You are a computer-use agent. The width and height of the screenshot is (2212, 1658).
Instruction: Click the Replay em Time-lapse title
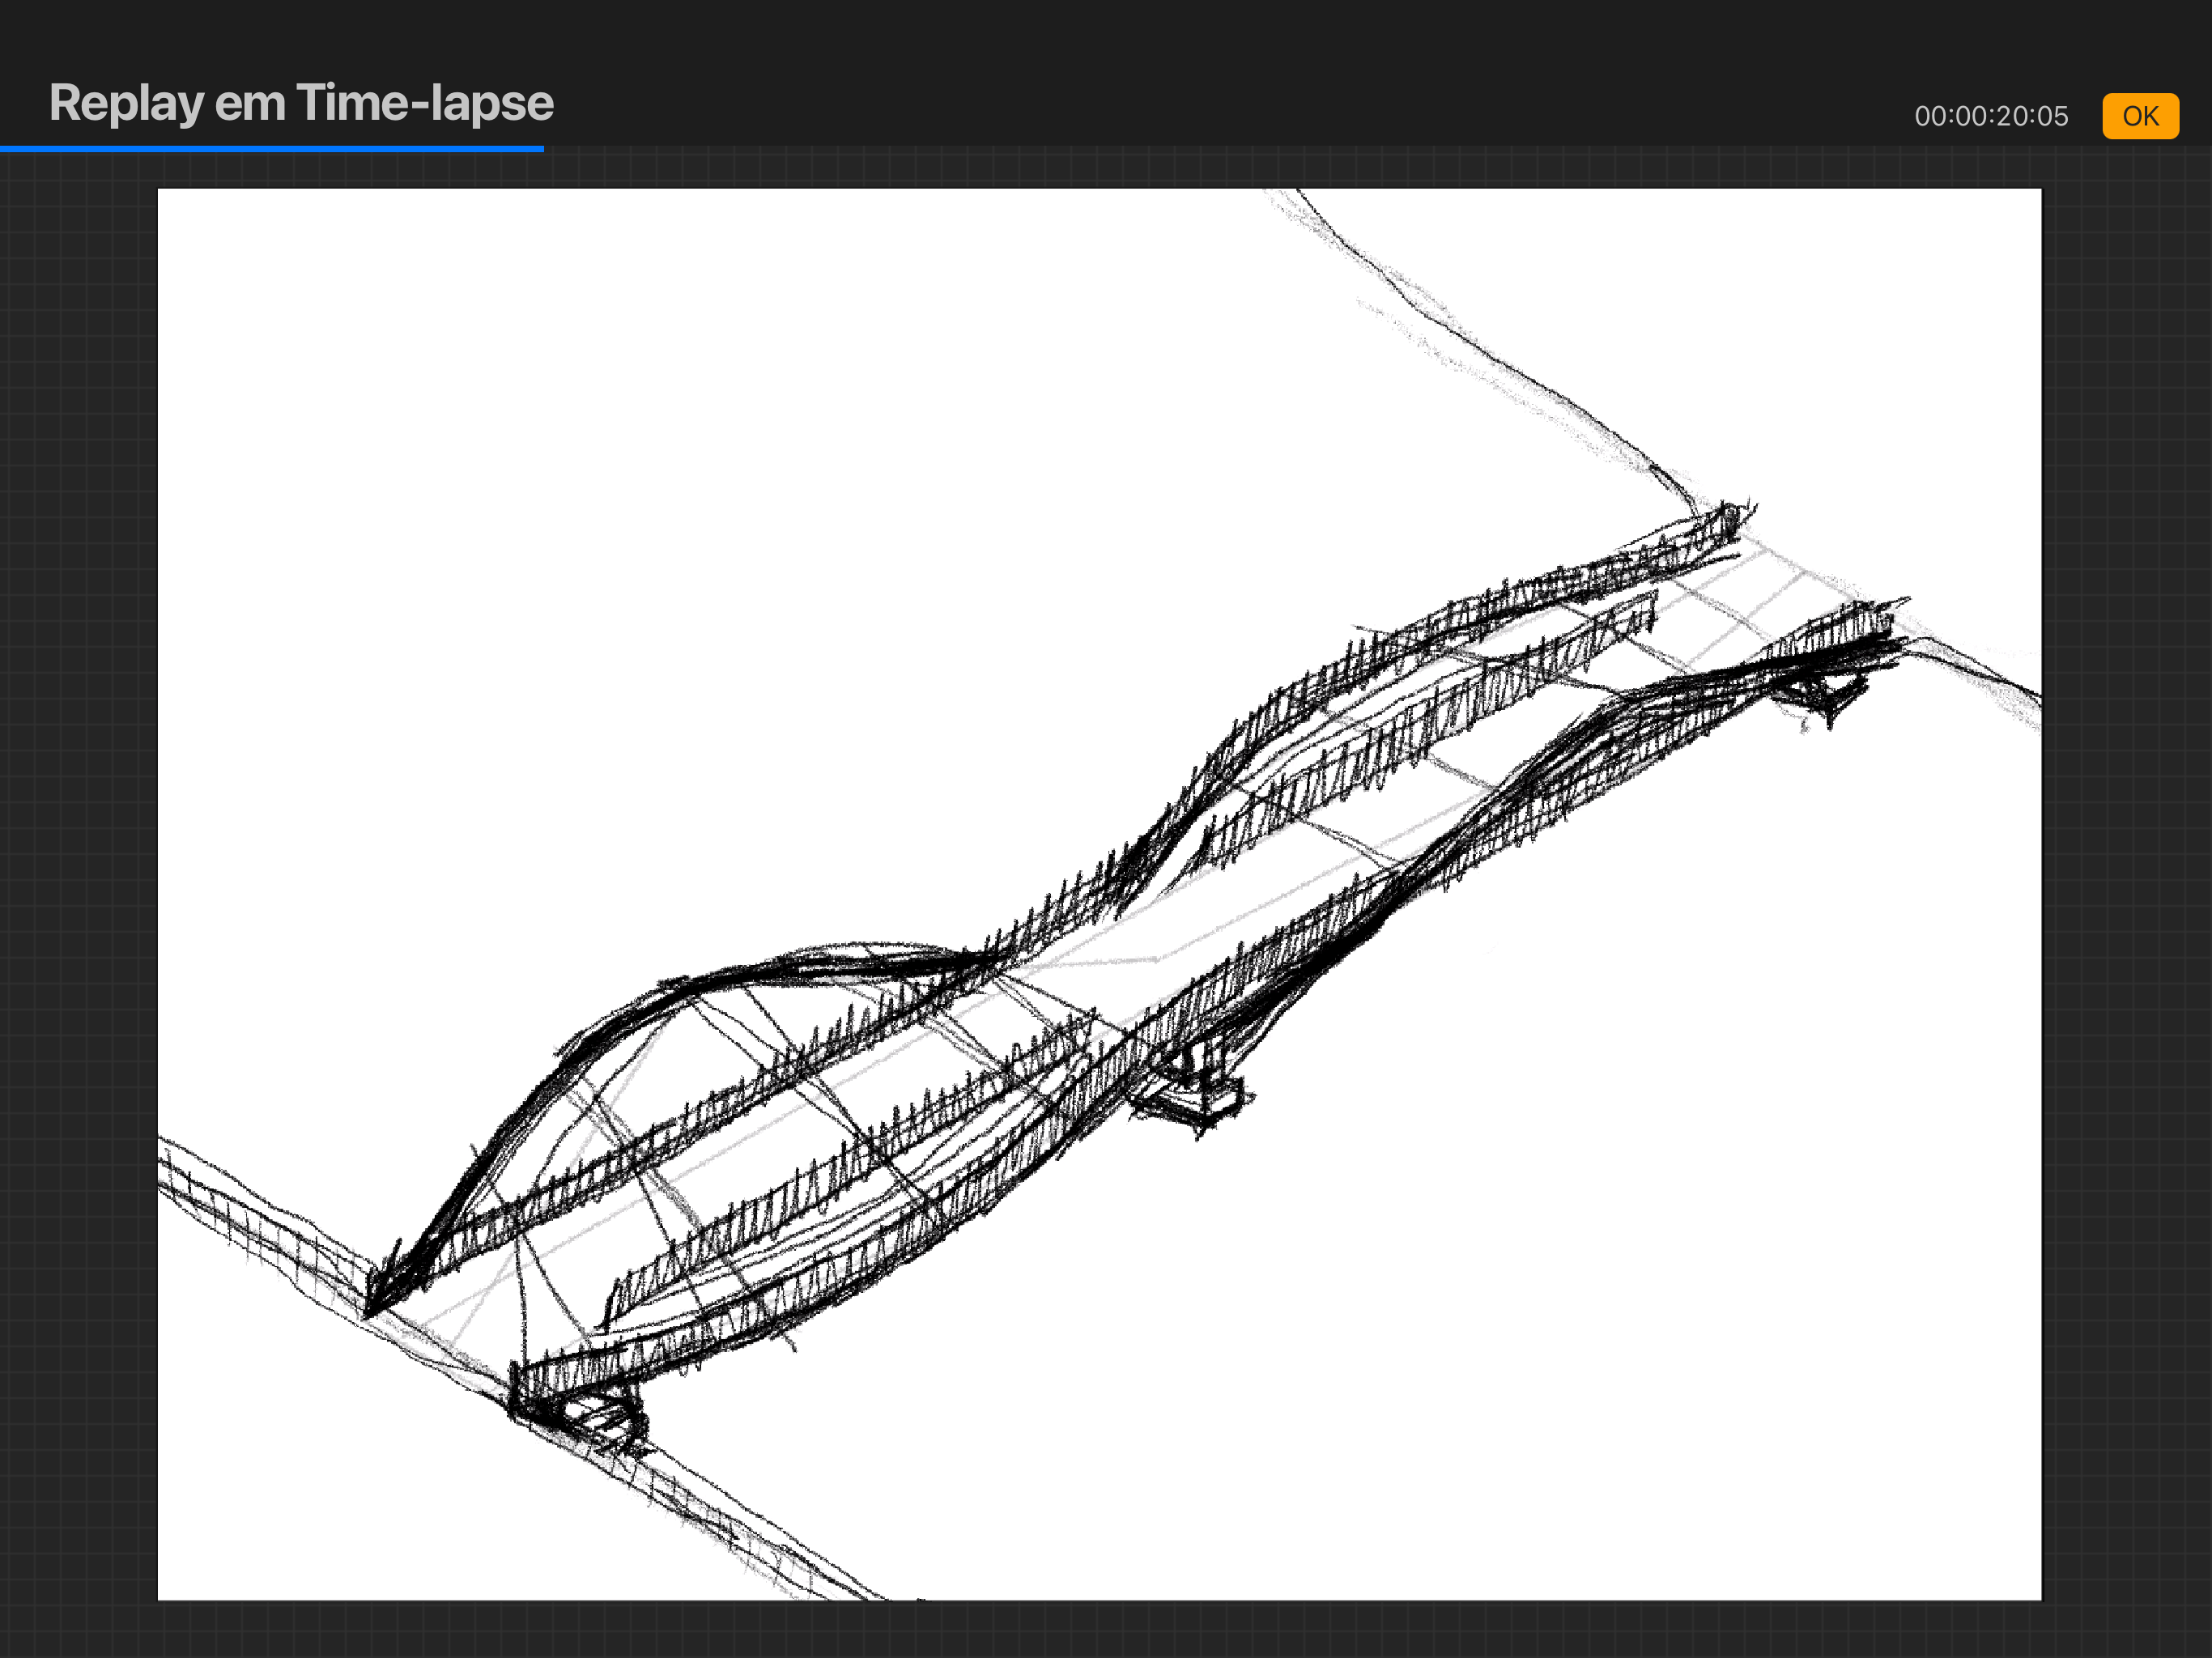click(x=301, y=103)
